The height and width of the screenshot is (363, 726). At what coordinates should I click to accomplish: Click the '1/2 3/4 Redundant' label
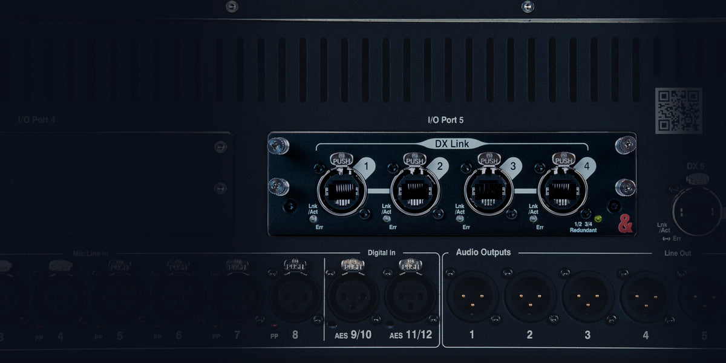584,227
